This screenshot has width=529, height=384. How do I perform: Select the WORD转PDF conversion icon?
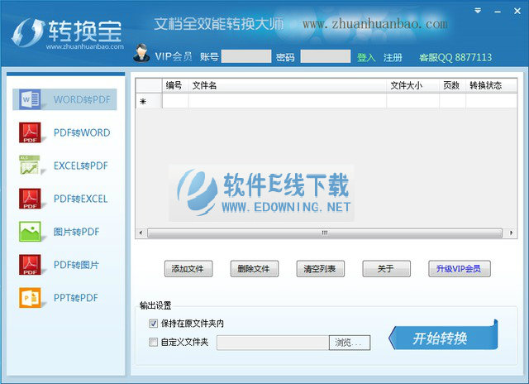pyautogui.click(x=31, y=100)
